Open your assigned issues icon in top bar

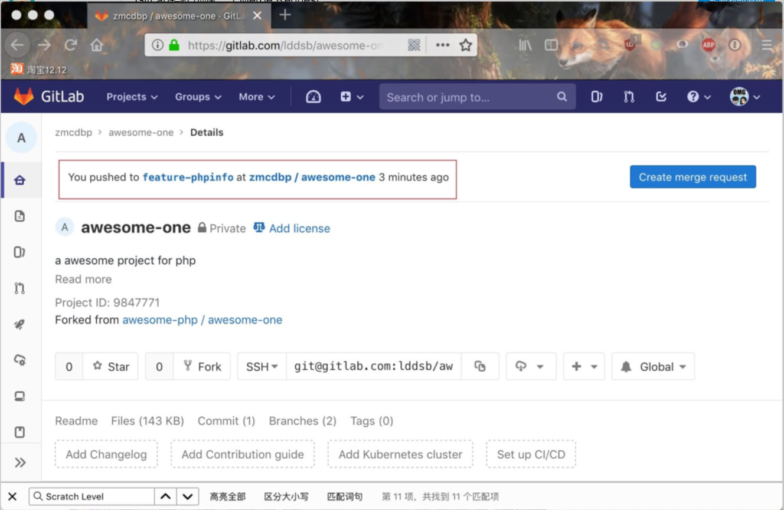pos(596,97)
